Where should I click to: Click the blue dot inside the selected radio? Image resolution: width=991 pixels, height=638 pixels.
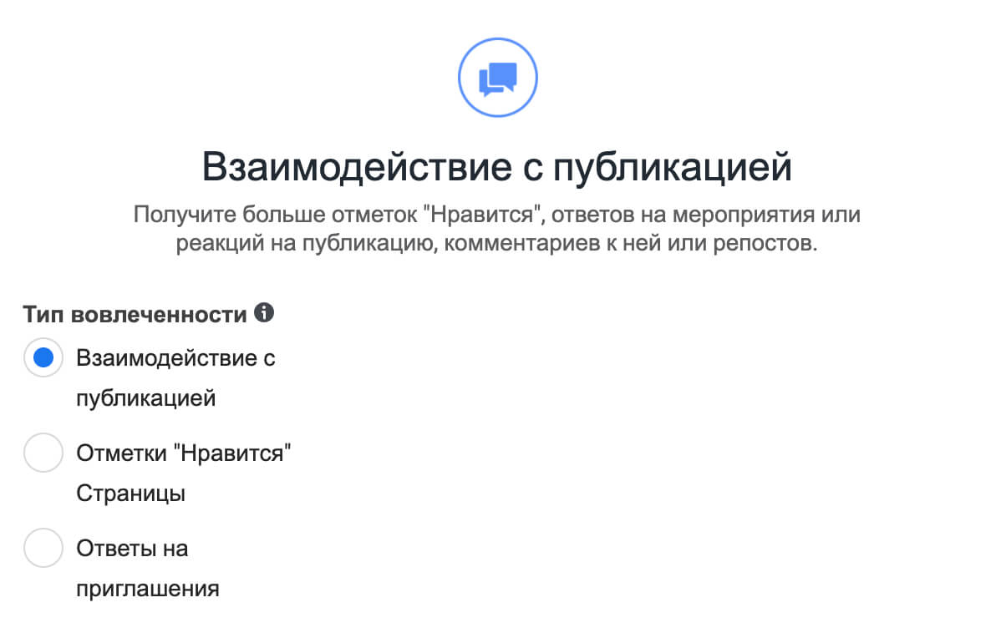tap(43, 357)
